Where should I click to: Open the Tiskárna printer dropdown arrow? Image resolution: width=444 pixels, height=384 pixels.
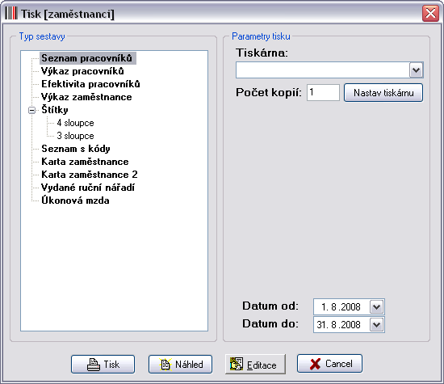(416, 70)
